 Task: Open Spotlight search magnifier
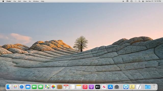139,1
